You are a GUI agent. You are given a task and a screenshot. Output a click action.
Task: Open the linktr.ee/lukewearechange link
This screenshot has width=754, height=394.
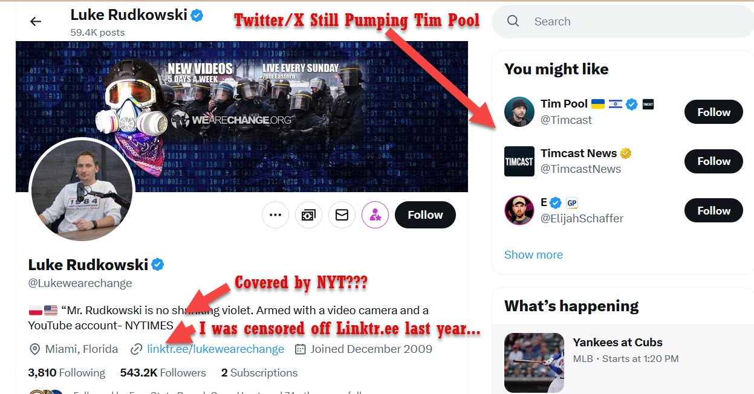215,349
